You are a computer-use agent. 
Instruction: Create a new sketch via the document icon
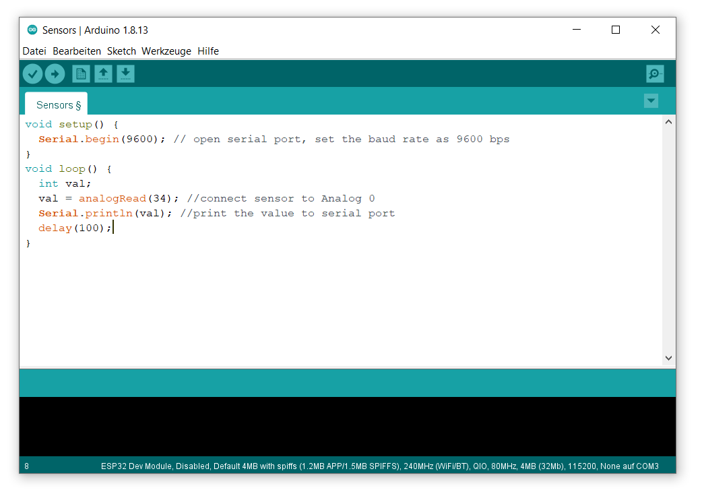click(81, 73)
